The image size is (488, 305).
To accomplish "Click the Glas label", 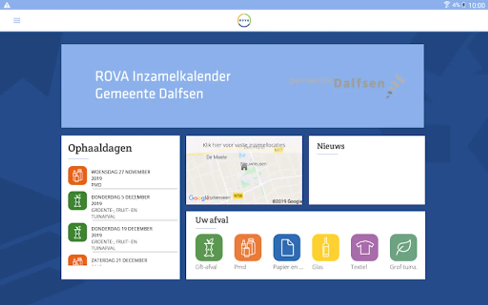I will point(318,267).
